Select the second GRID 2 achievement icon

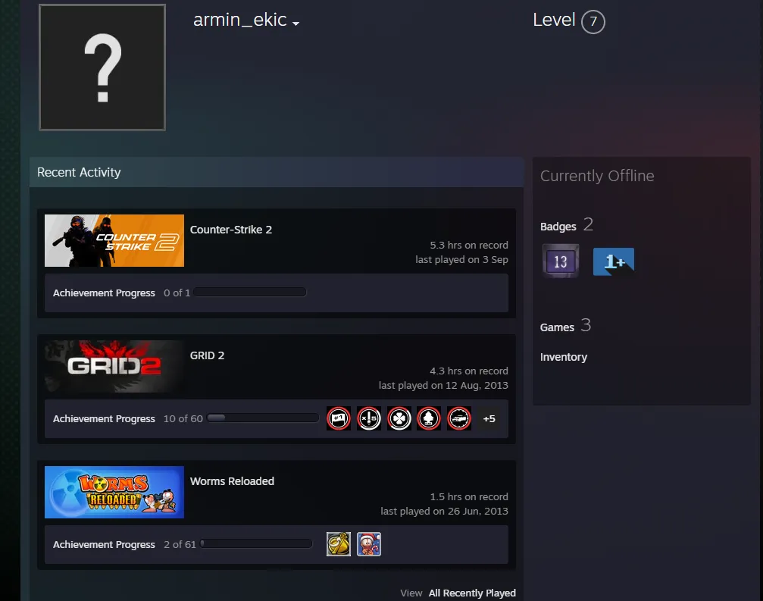369,418
